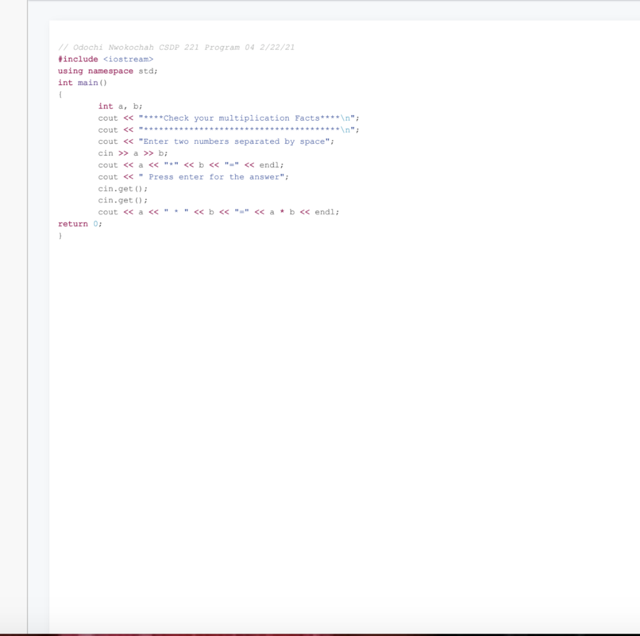
Task: Click the Press enter for the answer line
Action: click(194, 177)
